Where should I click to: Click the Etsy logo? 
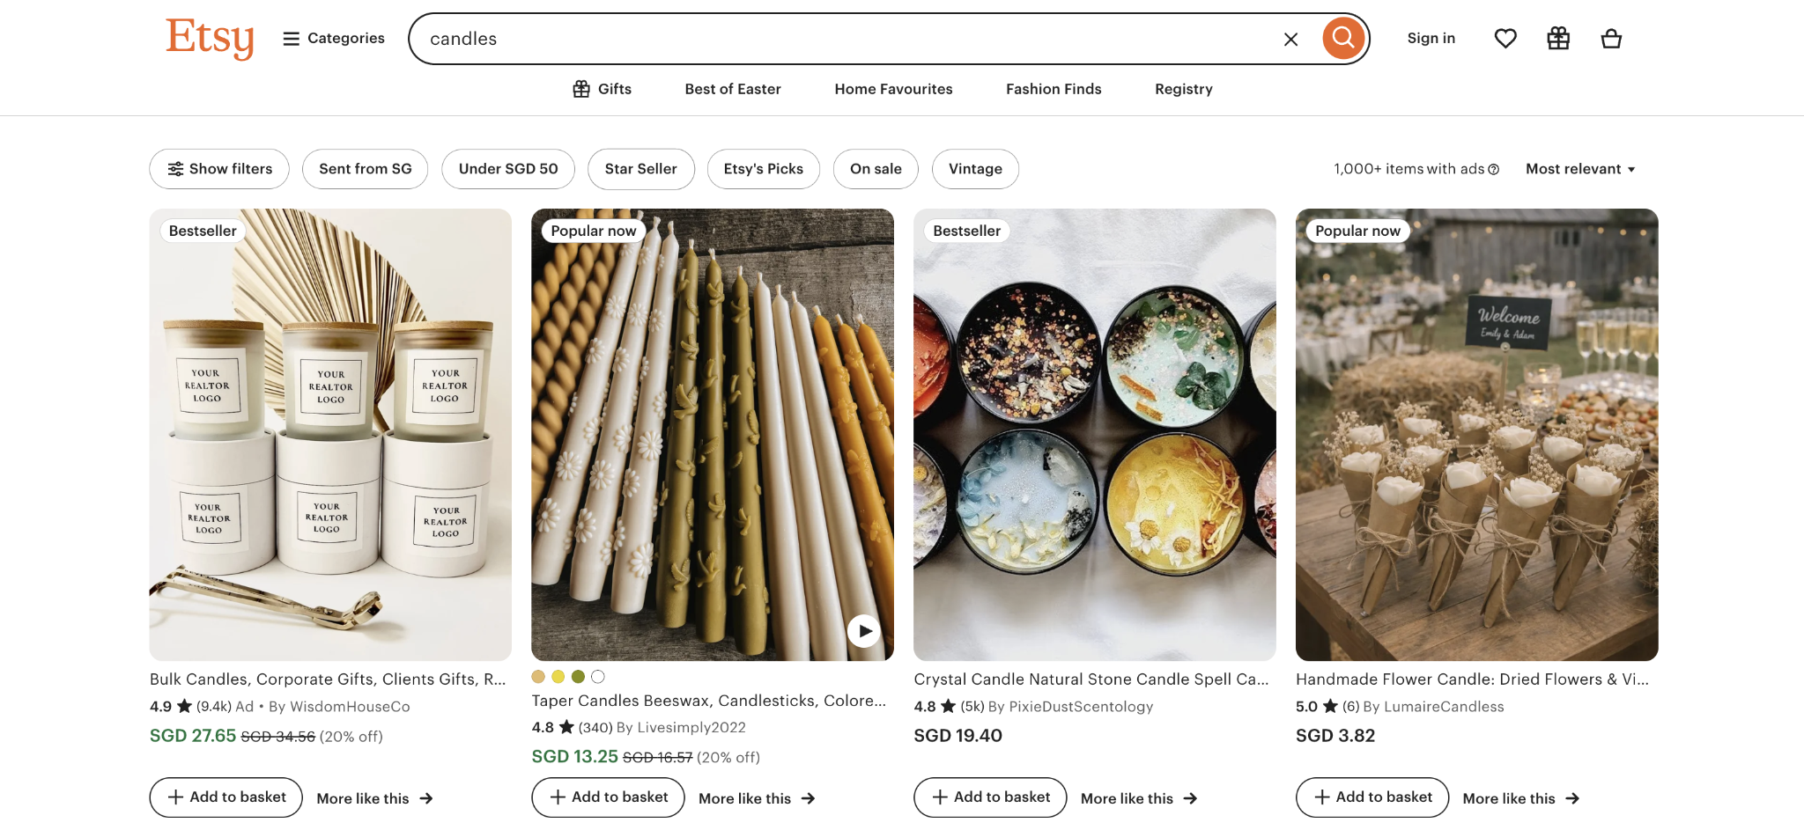[210, 38]
